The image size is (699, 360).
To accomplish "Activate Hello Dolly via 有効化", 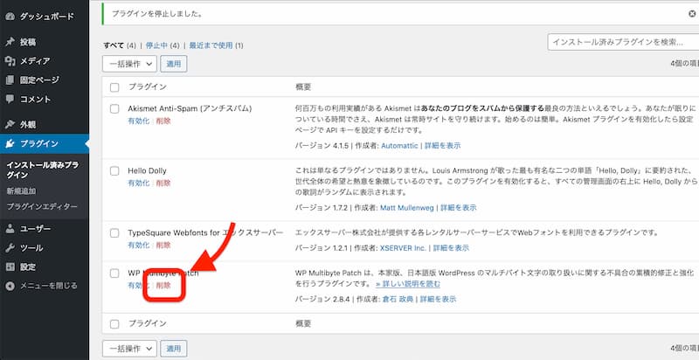I will [x=139, y=183].
